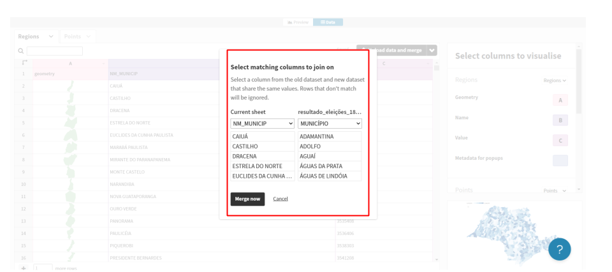Click the add rows plus icon
Viewport: 612px width, 272px height.
click(23, 268)
